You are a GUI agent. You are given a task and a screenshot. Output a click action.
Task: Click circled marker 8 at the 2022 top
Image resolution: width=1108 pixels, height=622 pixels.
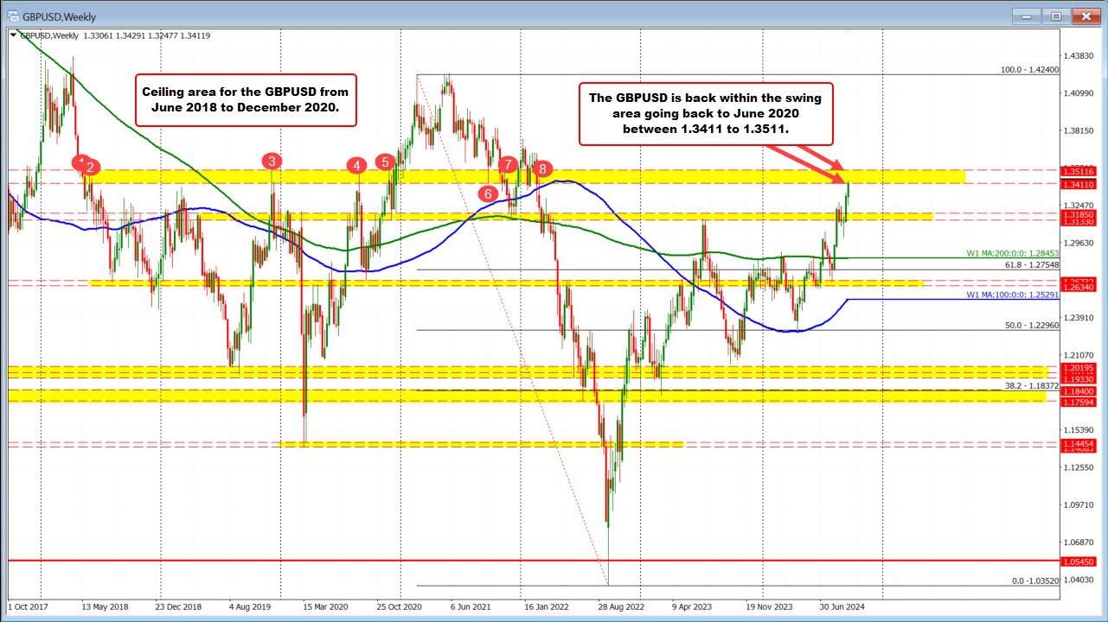coord(543,169)
